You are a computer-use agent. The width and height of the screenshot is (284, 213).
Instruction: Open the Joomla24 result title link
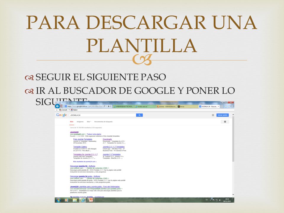[74, 132]
